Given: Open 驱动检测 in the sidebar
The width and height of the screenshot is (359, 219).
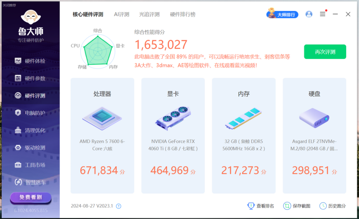Looking at the screenshot, I should click(30, 147).
